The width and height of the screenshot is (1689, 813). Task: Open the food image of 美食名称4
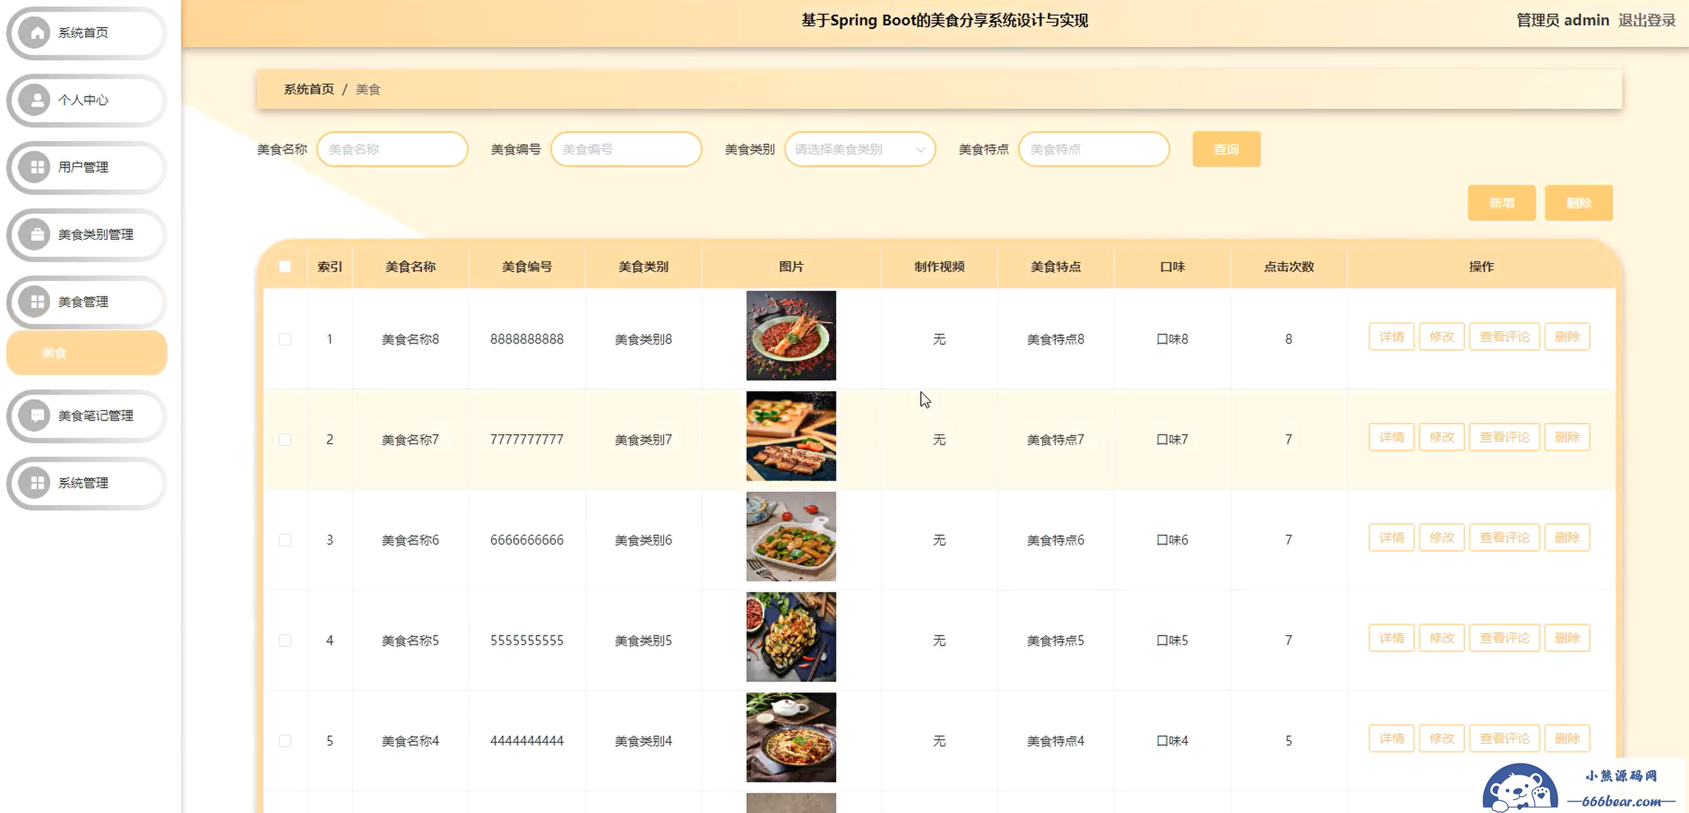[x=791, y=737]
